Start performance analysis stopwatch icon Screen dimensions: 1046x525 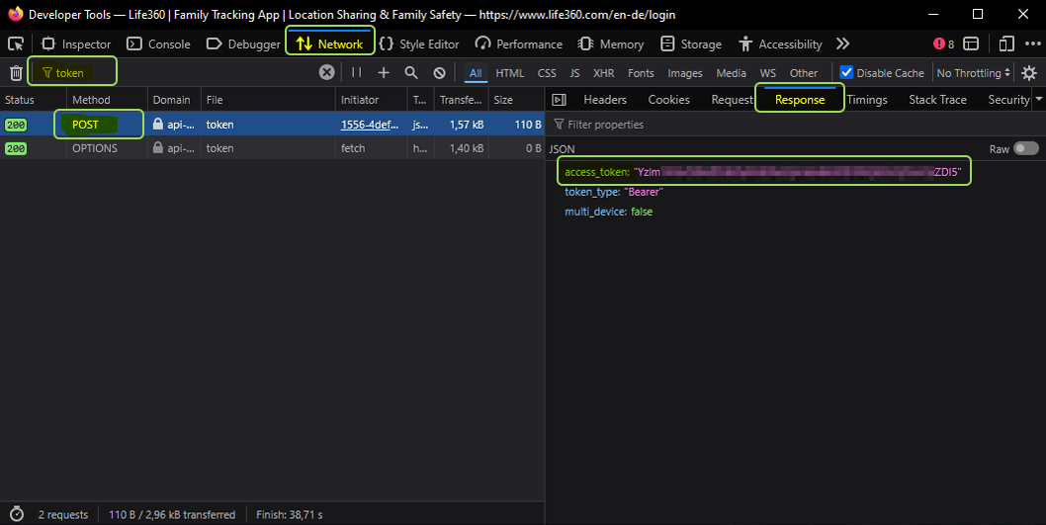17,514
